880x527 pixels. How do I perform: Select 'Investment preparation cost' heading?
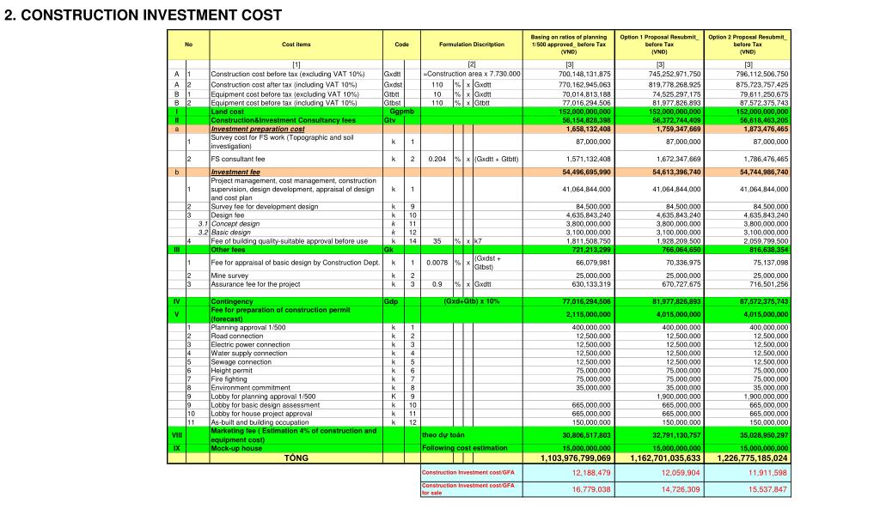coord(258,129)
